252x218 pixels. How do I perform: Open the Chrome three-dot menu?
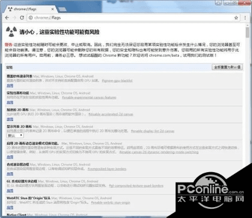245,17
